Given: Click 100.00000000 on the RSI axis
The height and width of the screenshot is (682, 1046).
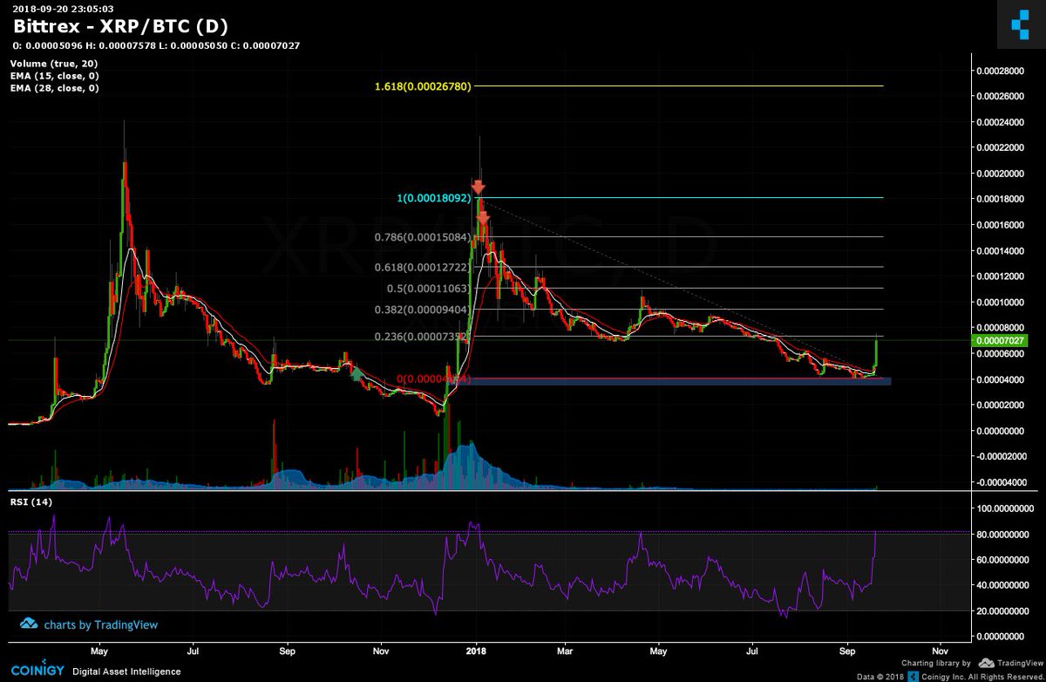Looking at the screenshot, I should (1004, 508).
